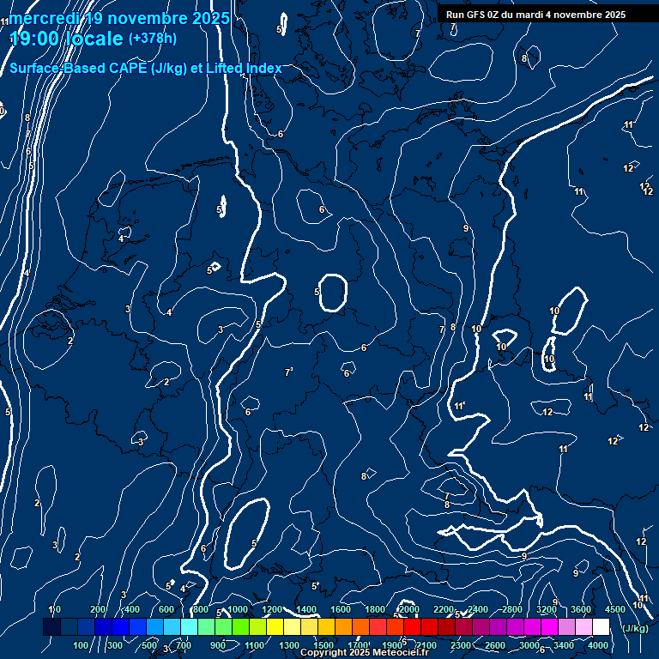
Task: Click the '4500' legend value
Action: [615, 609]
